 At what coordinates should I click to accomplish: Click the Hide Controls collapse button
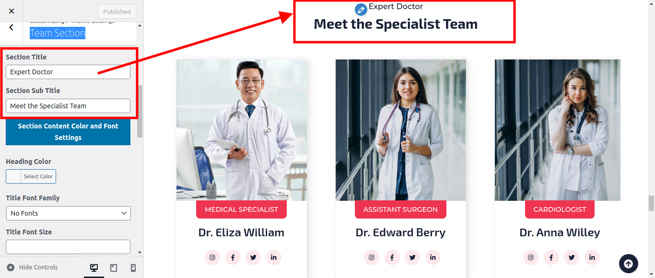[x=32, y=267]
